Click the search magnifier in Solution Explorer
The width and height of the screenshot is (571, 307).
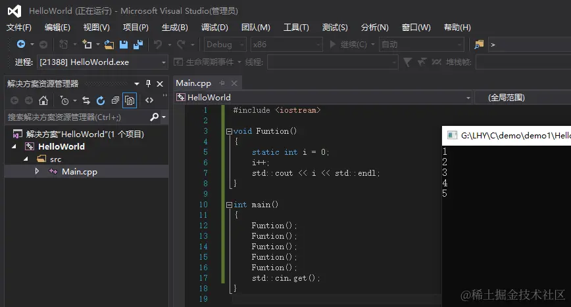pyautogui.click(x=155, y=117)
